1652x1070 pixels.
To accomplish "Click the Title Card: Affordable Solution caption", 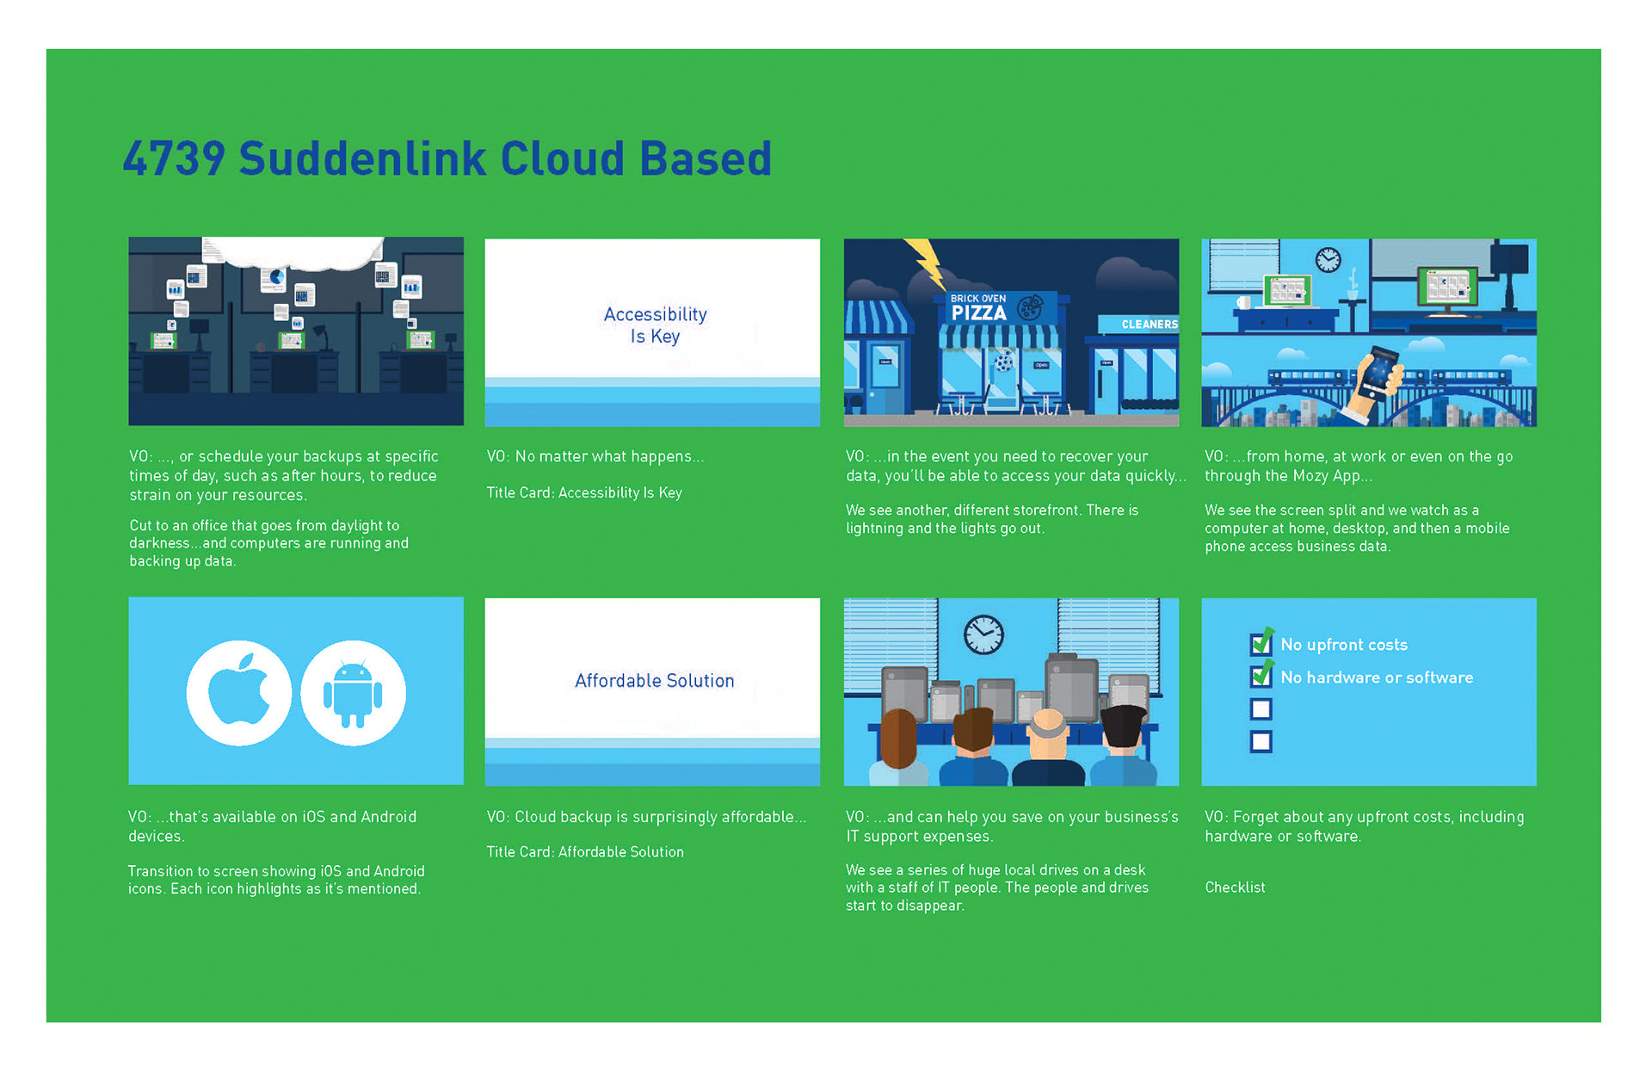I will click(585, 852).
